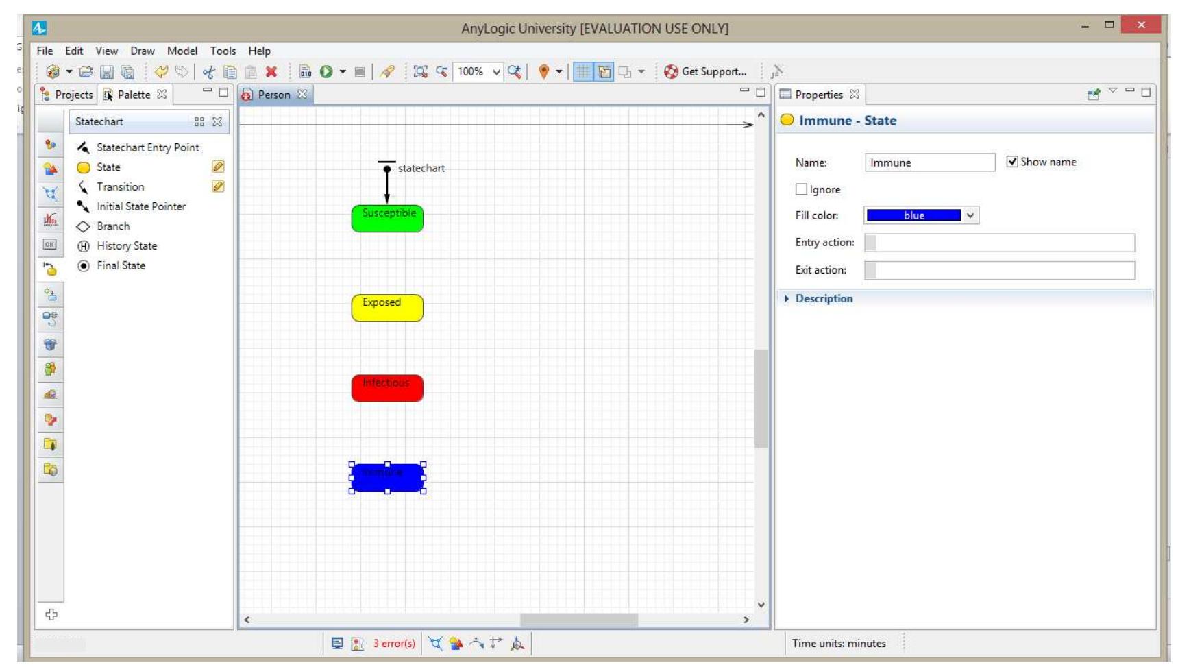This screenshot has width=1178, height=667.
Task: Open the 100% zoom level dropdown
Action: click(496, 71)
